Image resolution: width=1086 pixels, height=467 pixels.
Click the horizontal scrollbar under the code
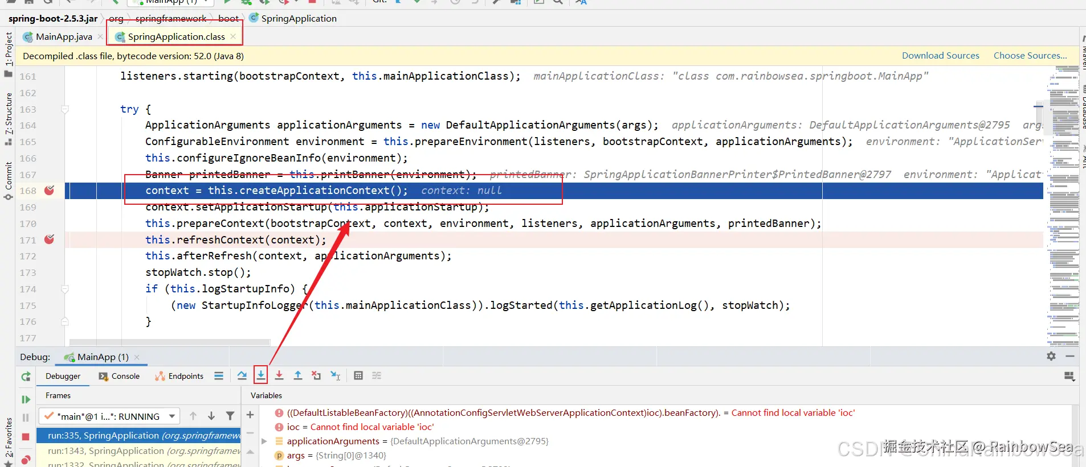[170, 342]
